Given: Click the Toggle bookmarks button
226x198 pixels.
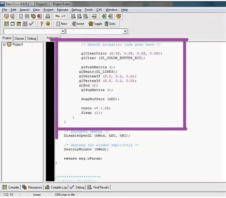Looking at the screenshot, I should click(95, 24).
